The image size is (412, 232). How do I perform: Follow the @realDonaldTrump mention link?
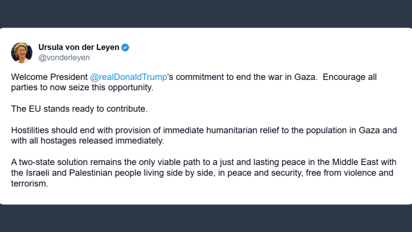[129, 77]
